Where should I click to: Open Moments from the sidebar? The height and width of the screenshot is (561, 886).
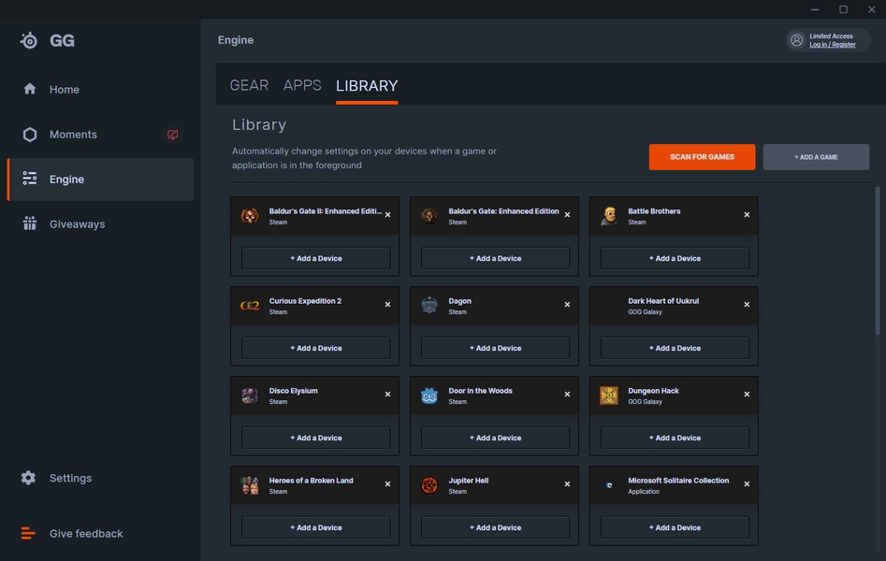point(73,135)
